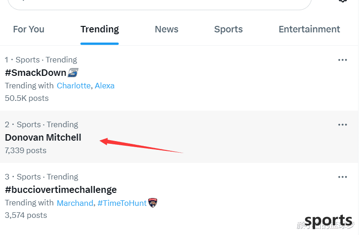Open the settings gear at top right
The width and height of the screenshot is (359, 235).
click(x=342, y=0)
